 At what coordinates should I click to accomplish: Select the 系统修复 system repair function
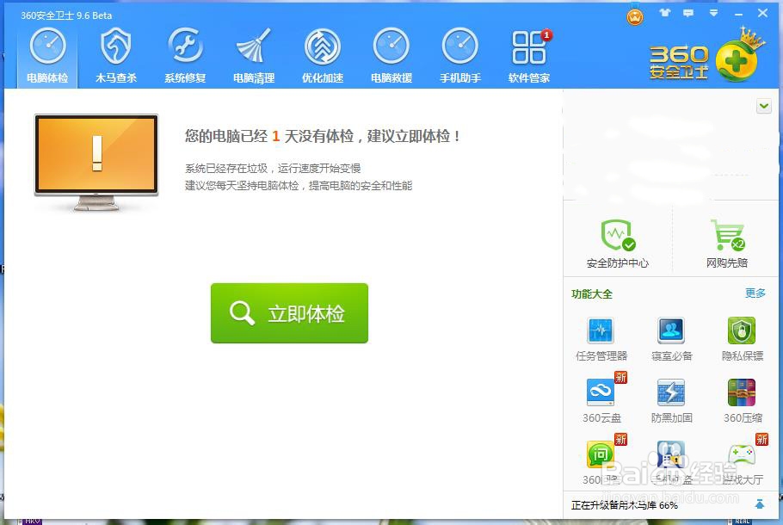tap(185, 52)
